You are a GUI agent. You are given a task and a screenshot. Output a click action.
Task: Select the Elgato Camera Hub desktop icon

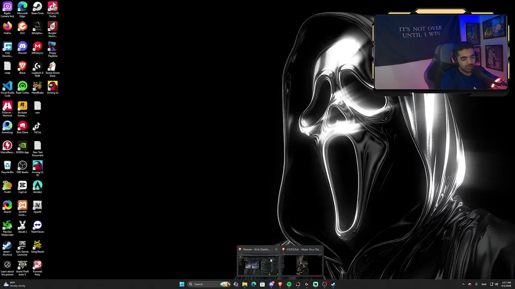click(7, 10)
